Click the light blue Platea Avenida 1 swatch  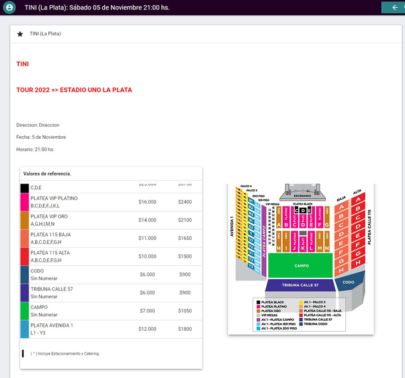(x=25, y=329)
